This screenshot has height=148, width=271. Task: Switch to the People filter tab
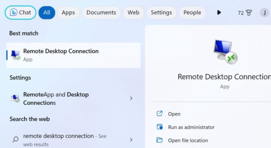[192, 13]
